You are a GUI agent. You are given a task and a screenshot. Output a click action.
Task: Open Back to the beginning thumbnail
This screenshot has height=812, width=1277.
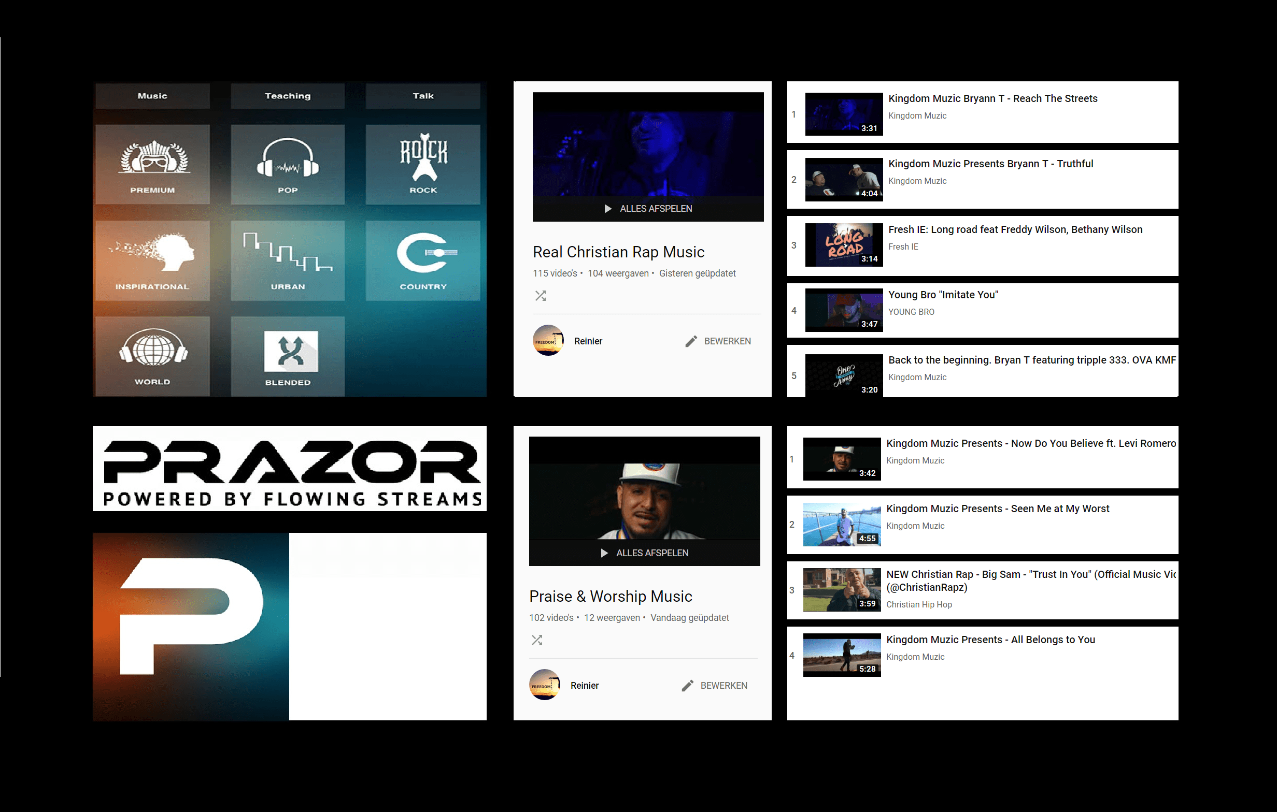pos(844,375)
